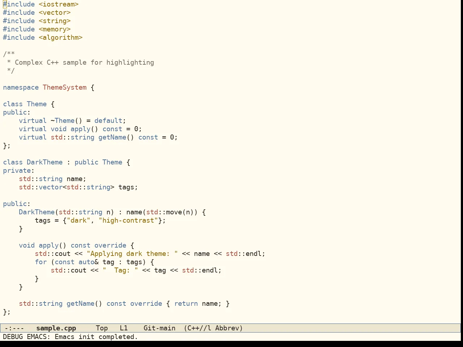Click the " Tag: " string literal
The width and height of the screenshot is (463, 347).
tap(120, 270)
